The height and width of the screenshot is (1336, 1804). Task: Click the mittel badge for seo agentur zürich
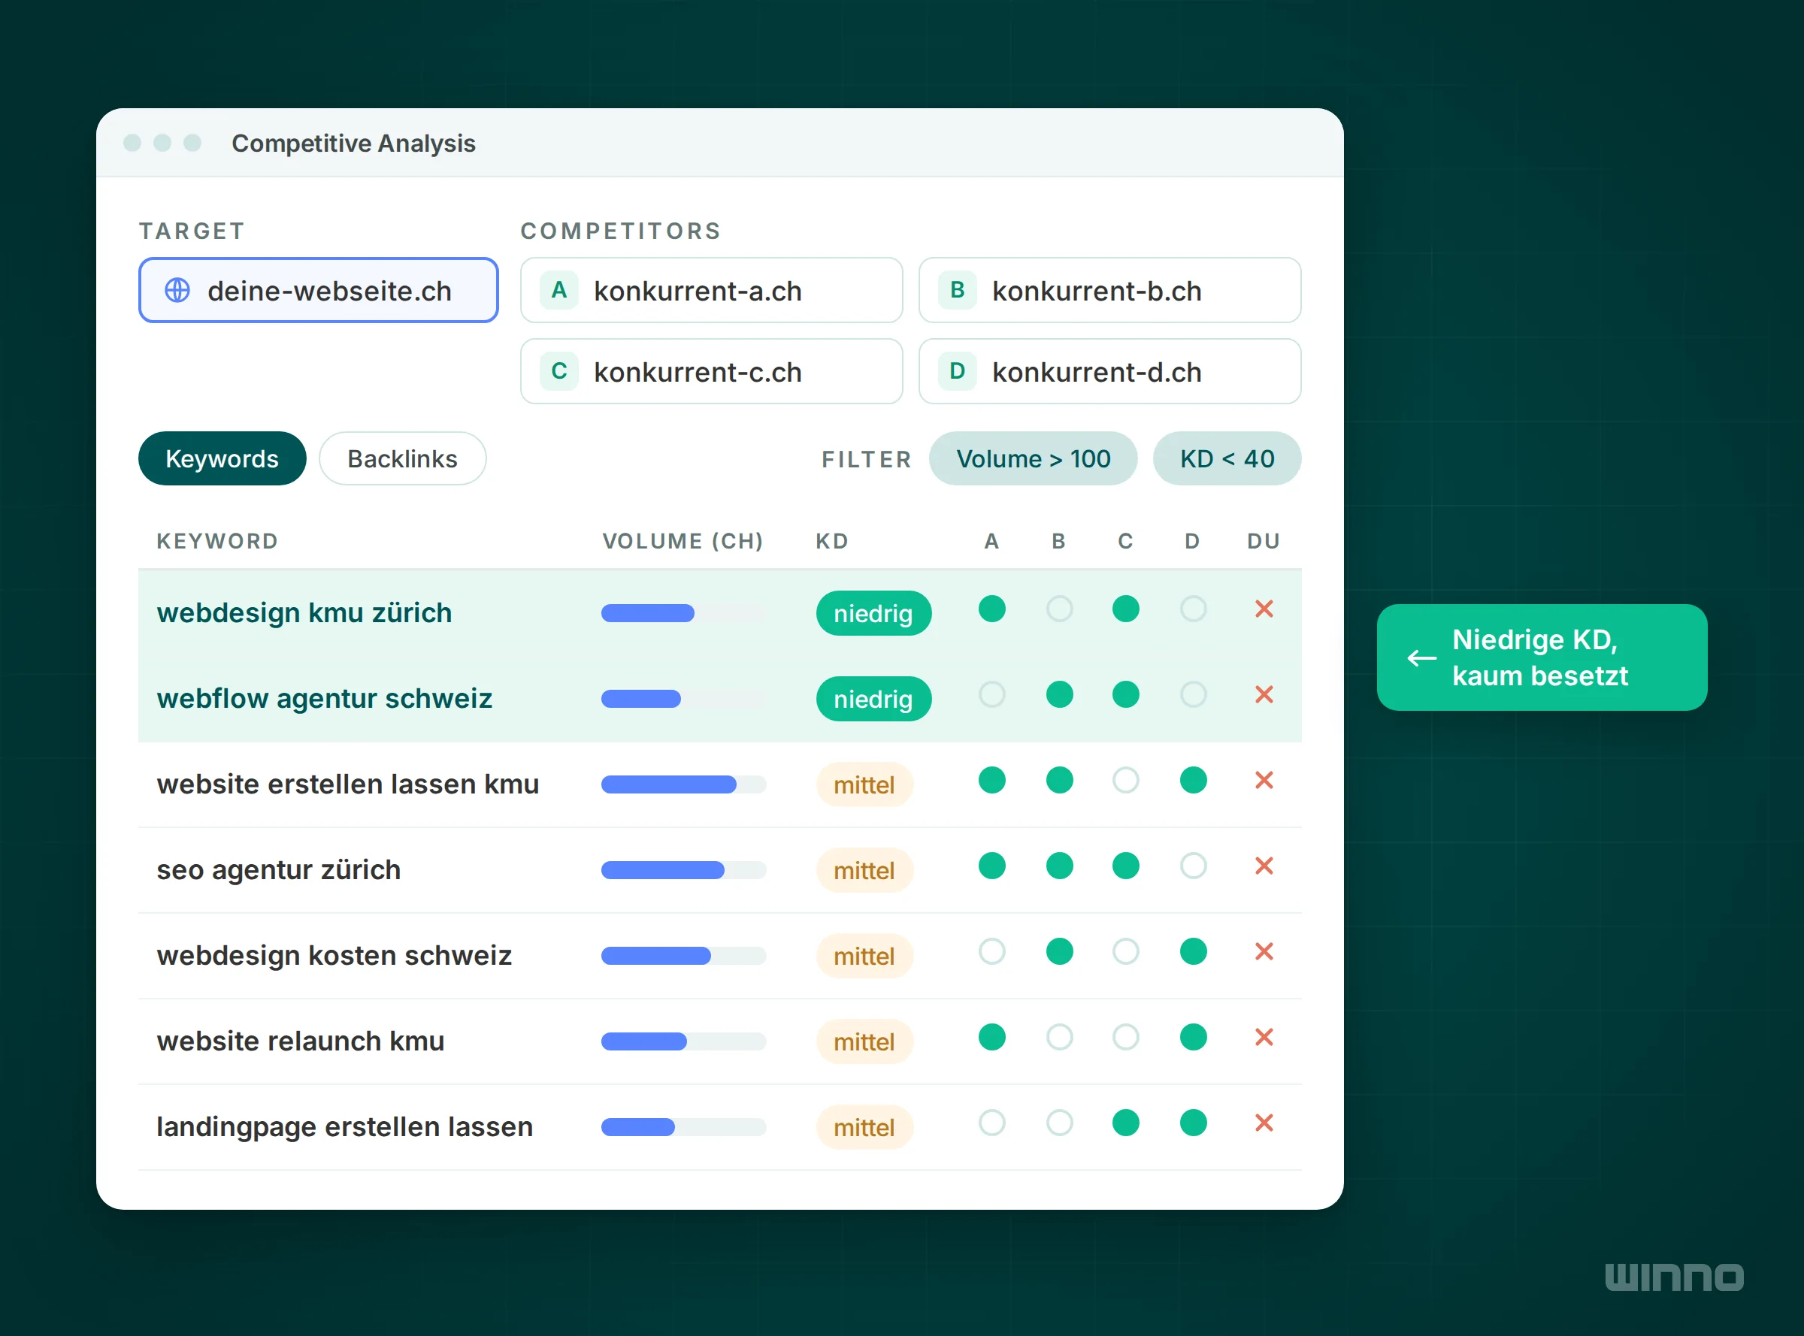pos(864,871)
